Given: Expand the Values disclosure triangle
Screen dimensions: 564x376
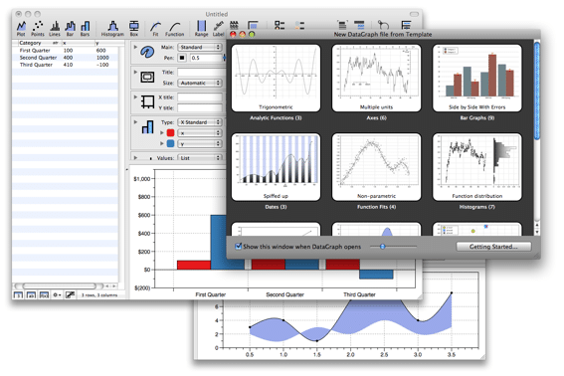Looking at the screenshot, I should [x=135, y=157].
